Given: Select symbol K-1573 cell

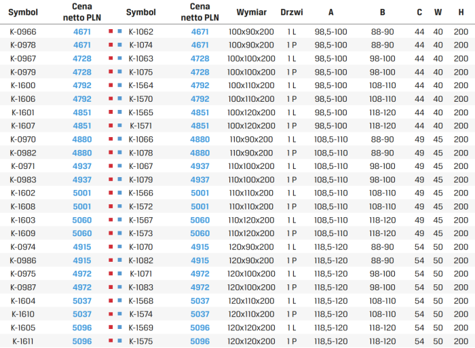Looking at the screenshot, I should [x=141, y=233].
